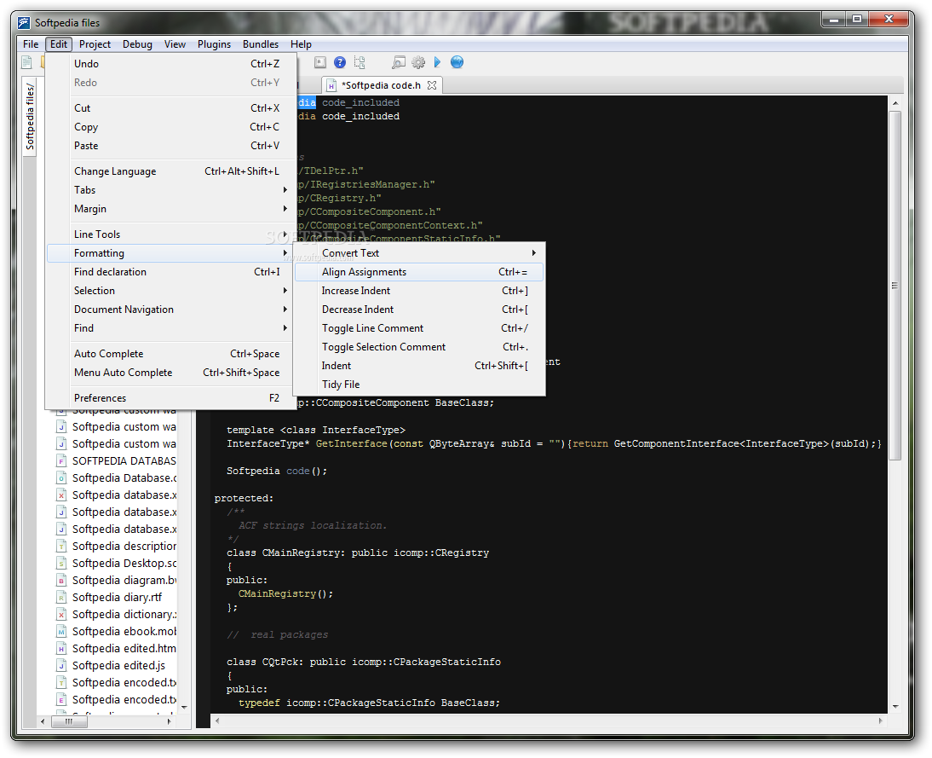This screenshot has width=932, height=758.
Task: Open the Bundles menu
Action: 261,44
